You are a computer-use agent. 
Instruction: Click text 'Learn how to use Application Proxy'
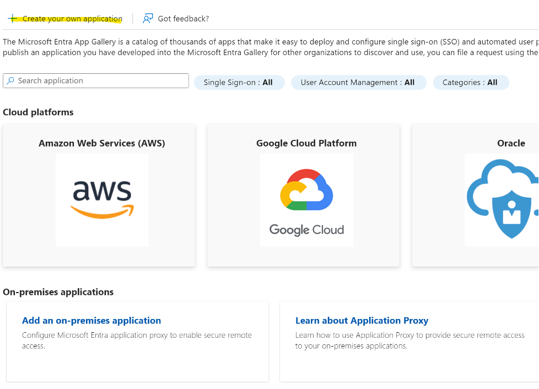[354, 335]
